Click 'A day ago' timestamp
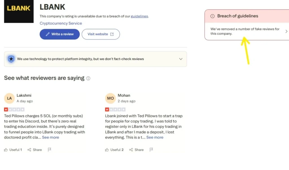Image resolution: width=289 pixels, height=170 pixels. [x=25, y=101]
